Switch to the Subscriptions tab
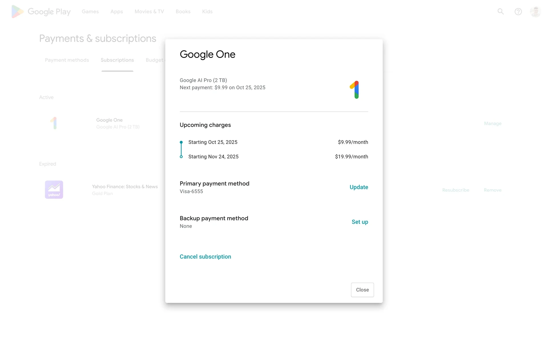Screen dimensions: 548x342 click(117, 60)
